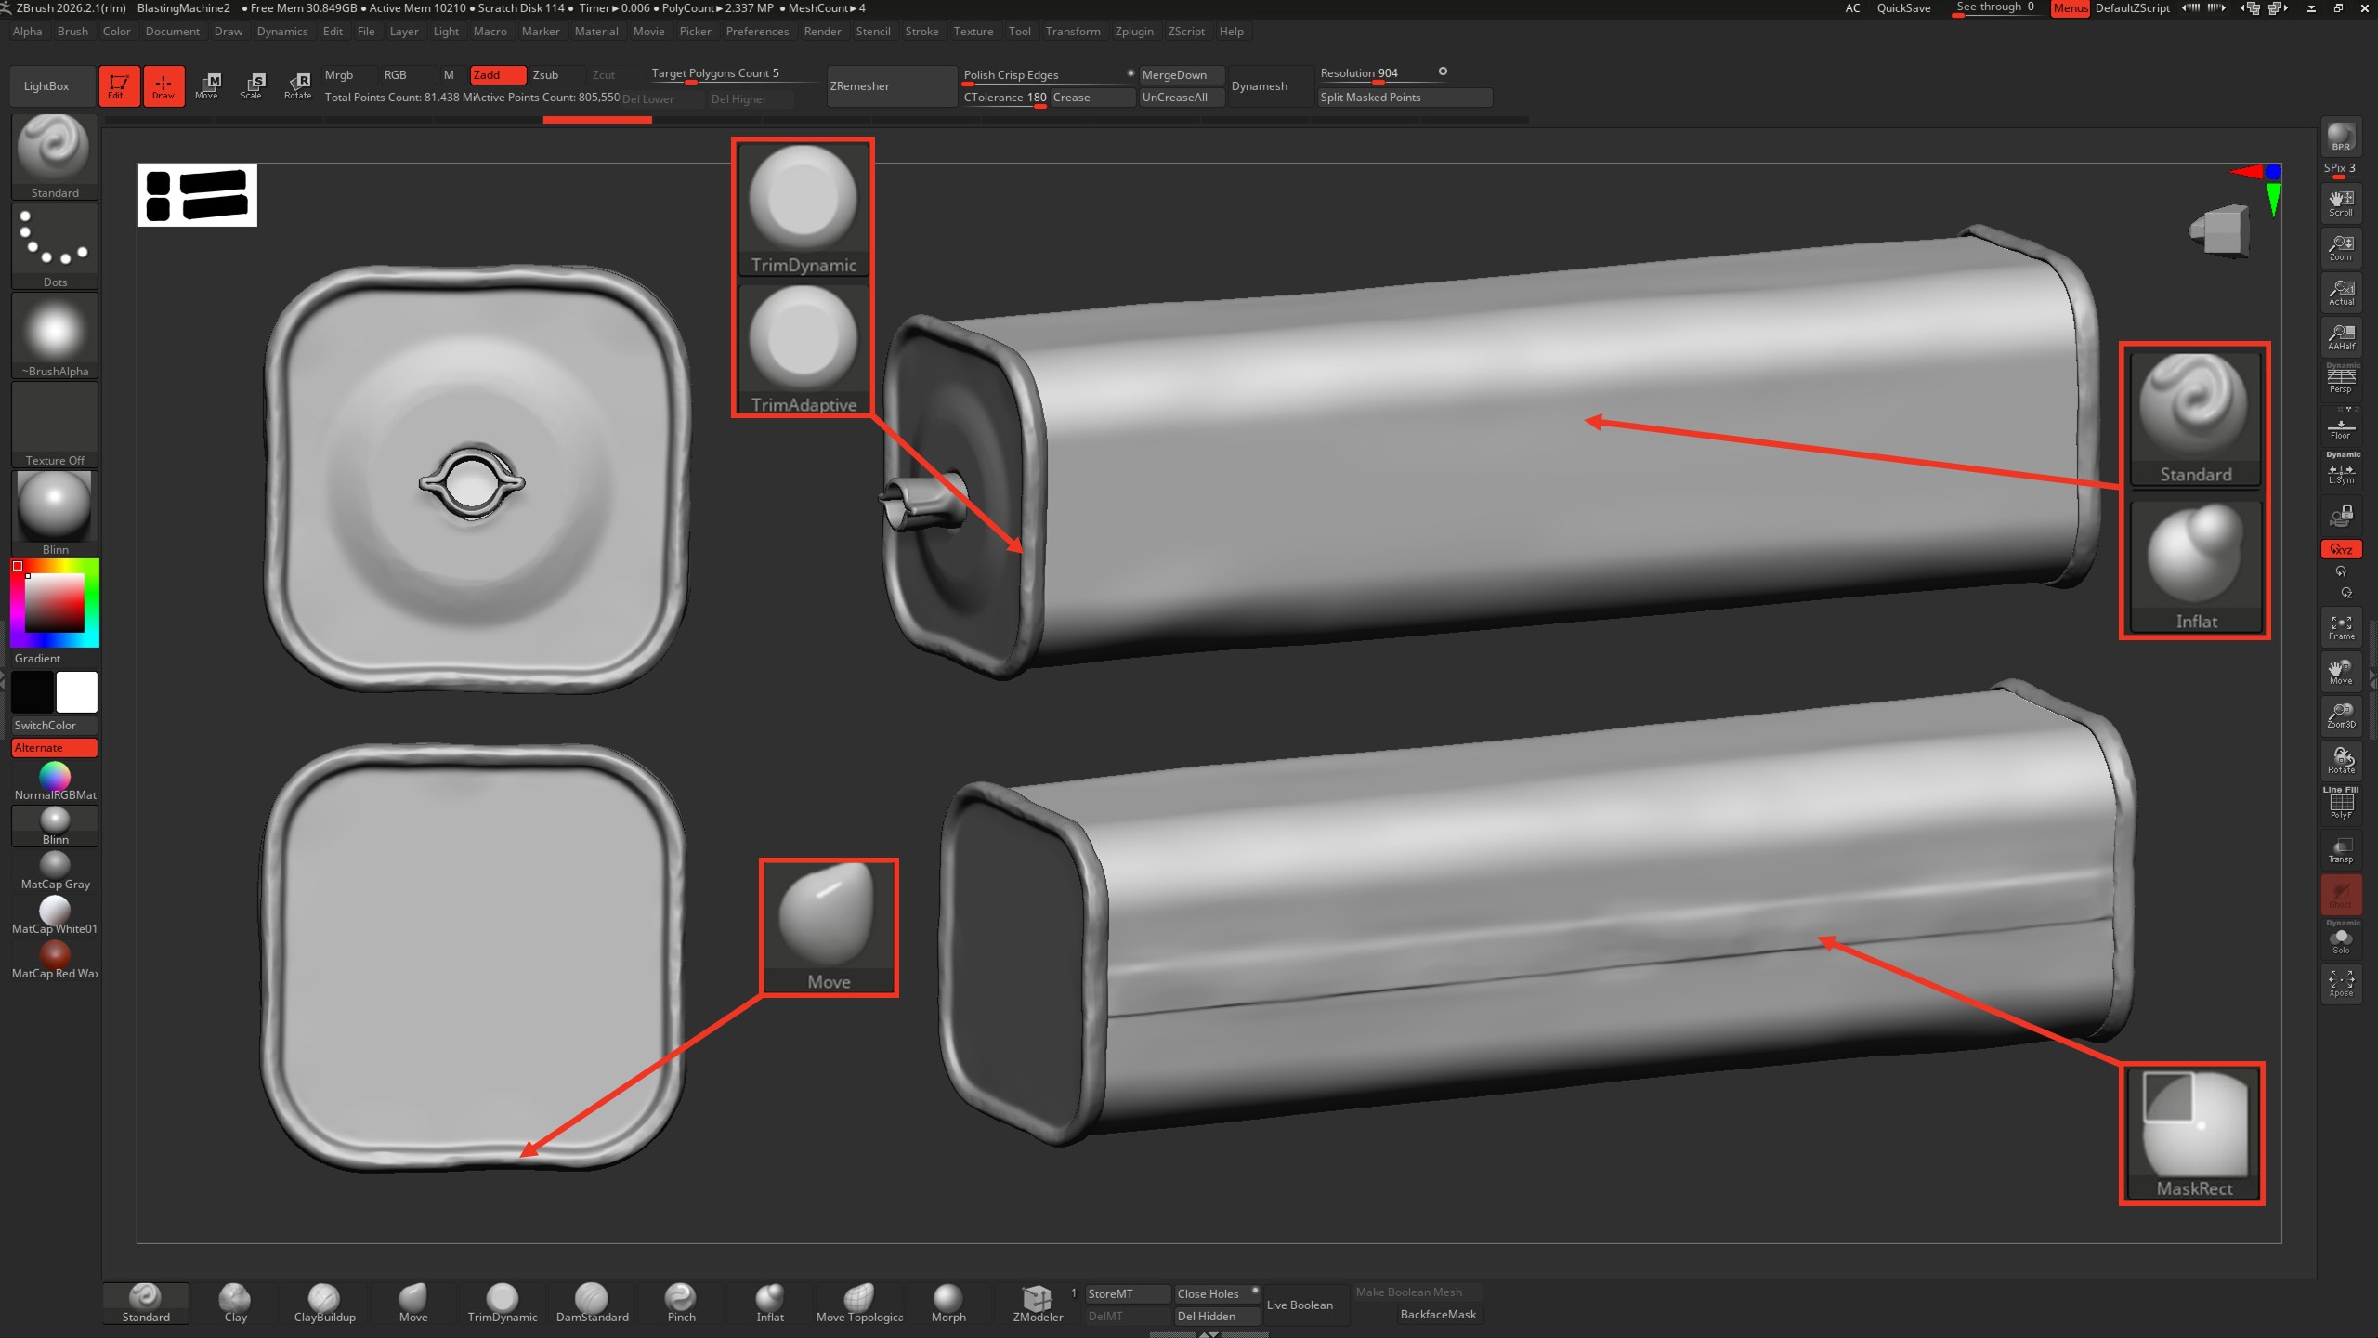Click the color picker gradient square
2378x1338 pixels.
[54, 603]
